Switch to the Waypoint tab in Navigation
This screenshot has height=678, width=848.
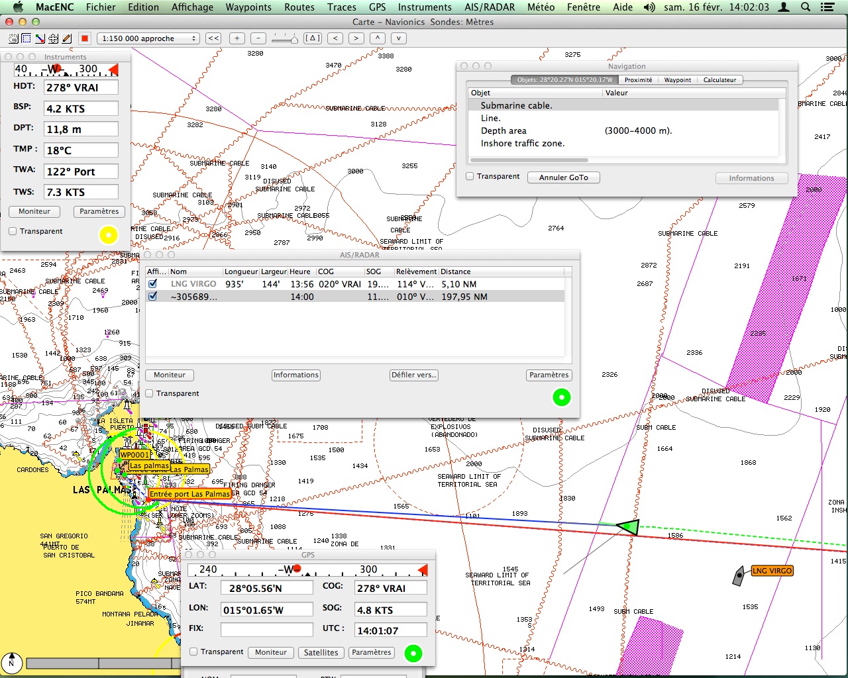(678, 79)
